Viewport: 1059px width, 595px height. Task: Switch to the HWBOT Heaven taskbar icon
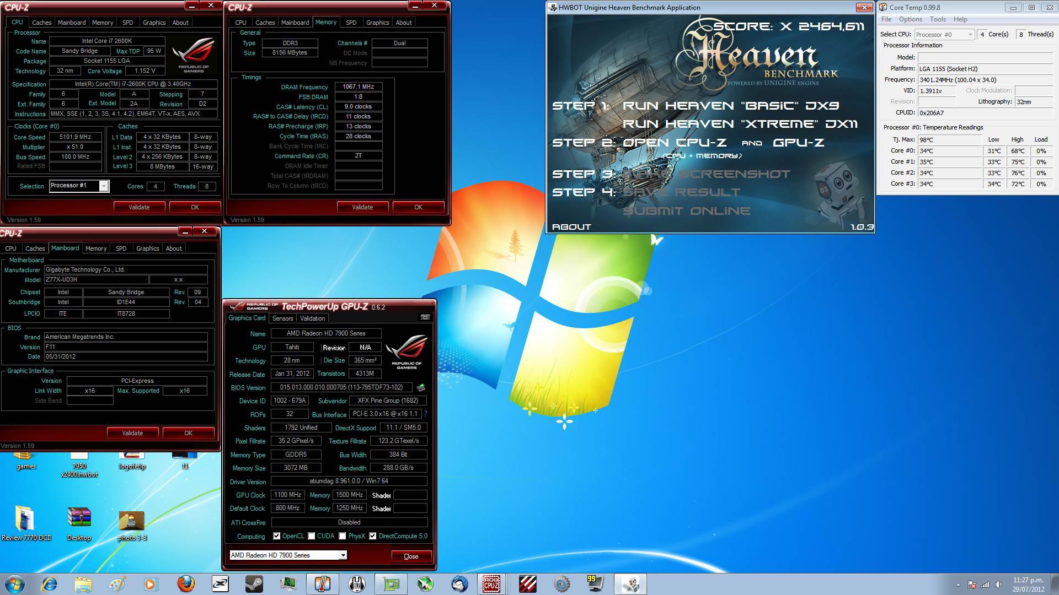click(x=630, y=583)
